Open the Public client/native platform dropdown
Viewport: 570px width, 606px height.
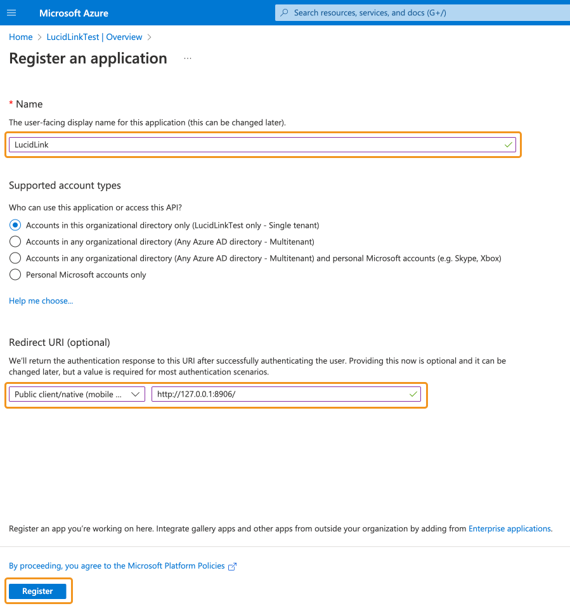pyautogui.click(x=77, y=394)
